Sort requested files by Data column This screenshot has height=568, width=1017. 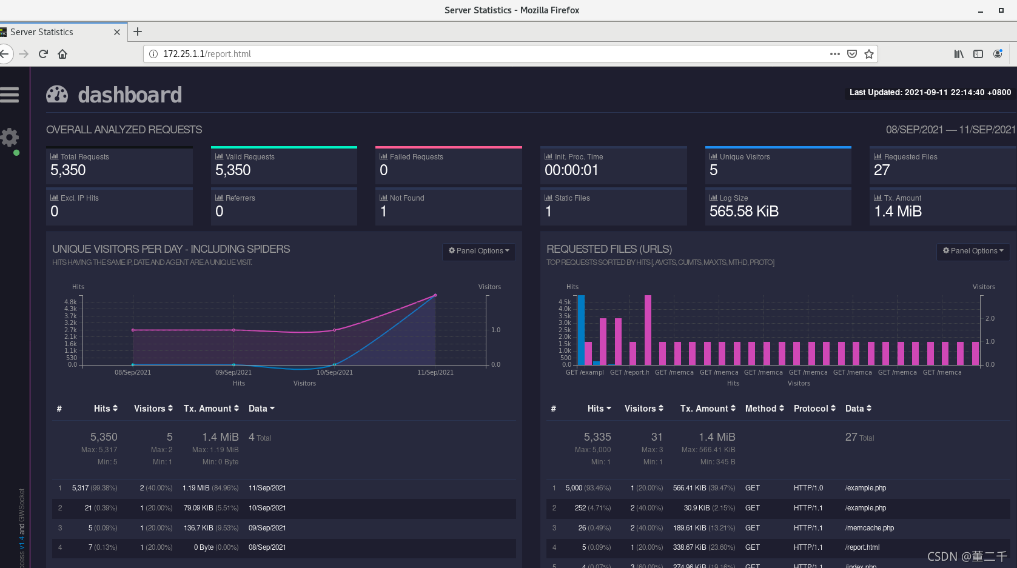(858, 409)
